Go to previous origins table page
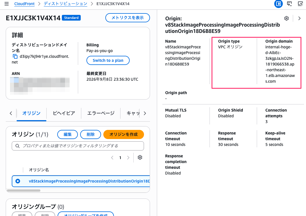 (112, 158)
